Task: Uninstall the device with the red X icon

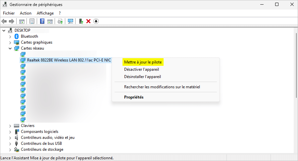Action: [88, 21]
